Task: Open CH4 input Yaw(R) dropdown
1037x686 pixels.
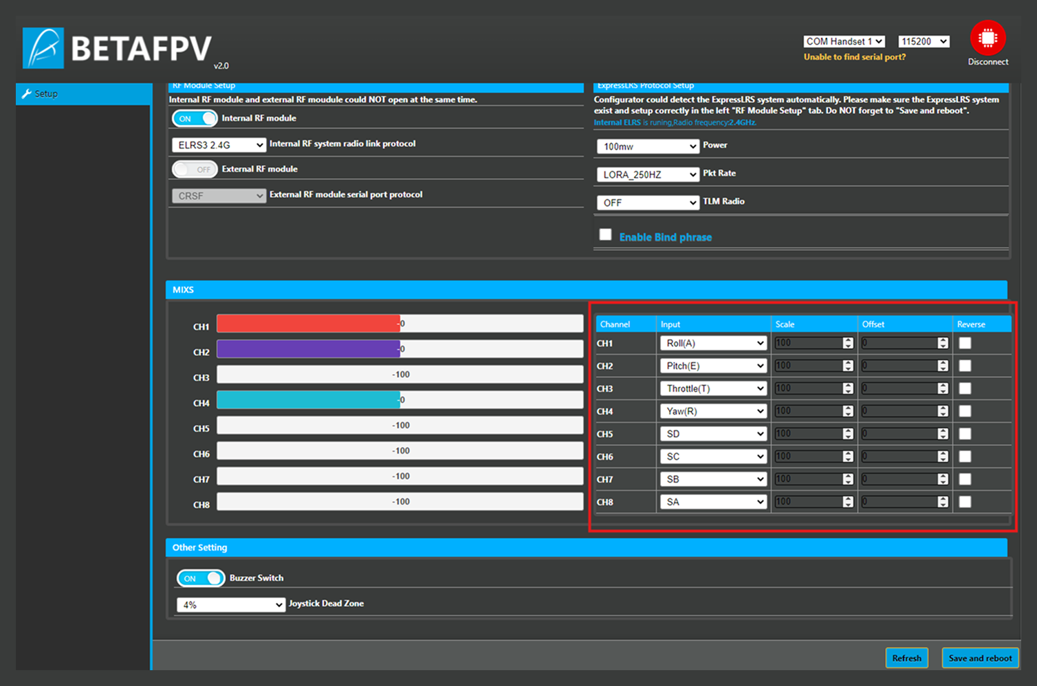Action: [x=713, y=411]
